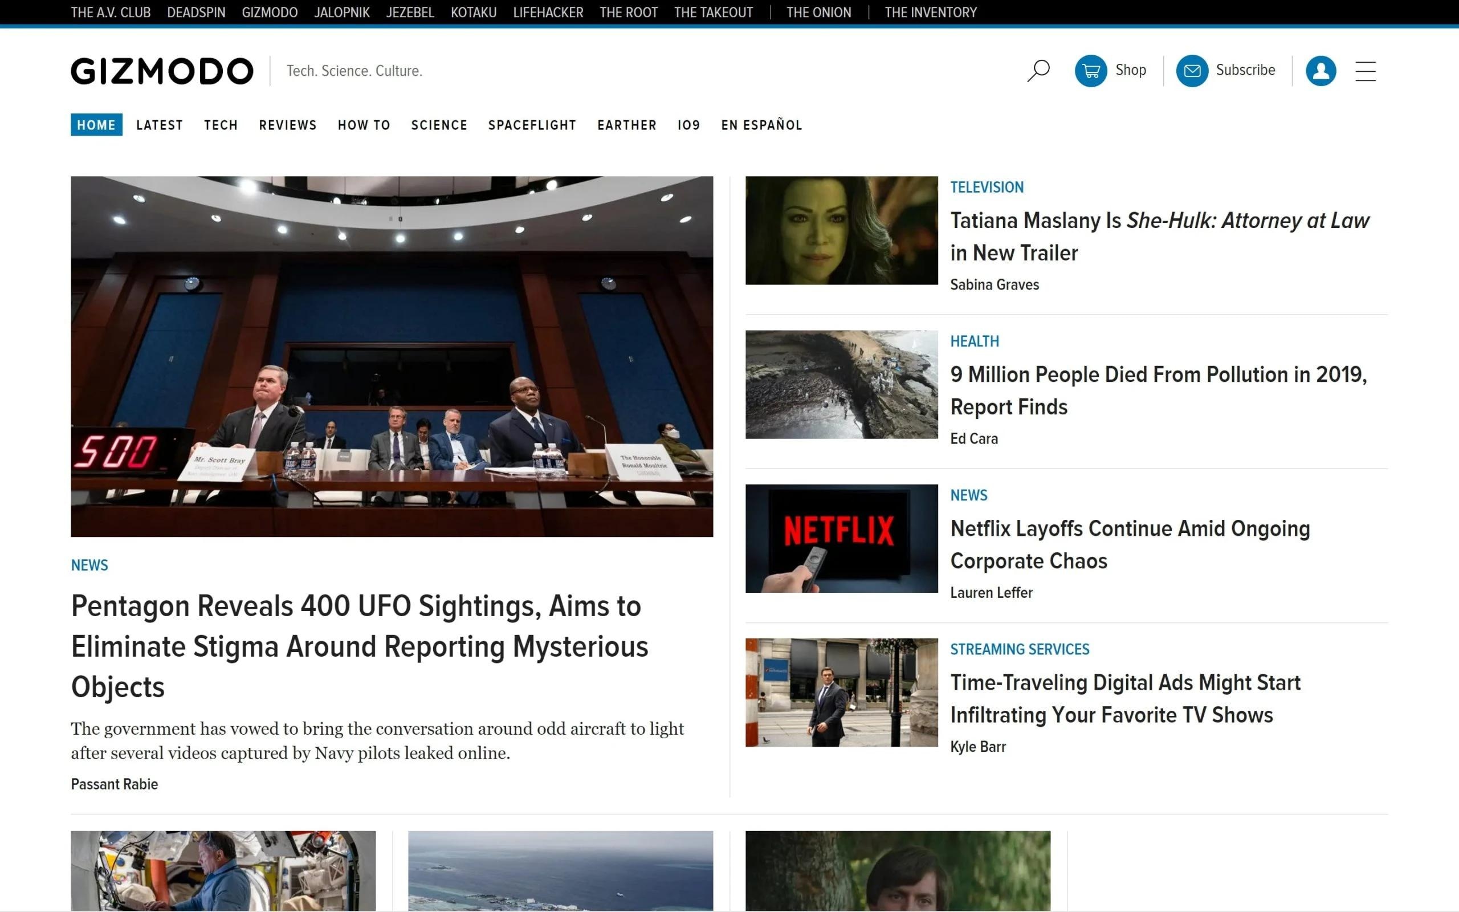This screenshot has height=912, width=1459.
Task: Click the IO9 navigation item
Action: coord(689,125)
